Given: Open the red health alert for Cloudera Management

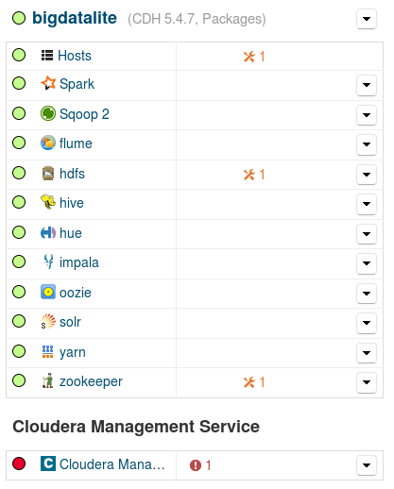Looking at the screenshot, I should click(200, 465).
